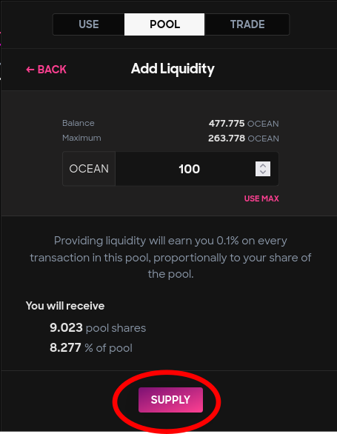Select the Maximum label
The width and height of the screenshot is (337, 434).
point(81,138)
